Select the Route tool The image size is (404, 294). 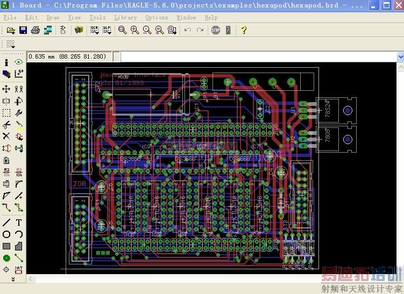pos(6,207)
